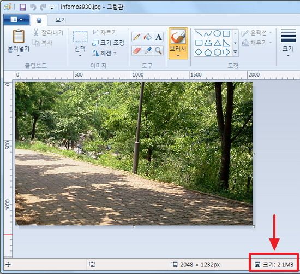
Task: Select the Diamond shape
Action: (x=199, y=52)
